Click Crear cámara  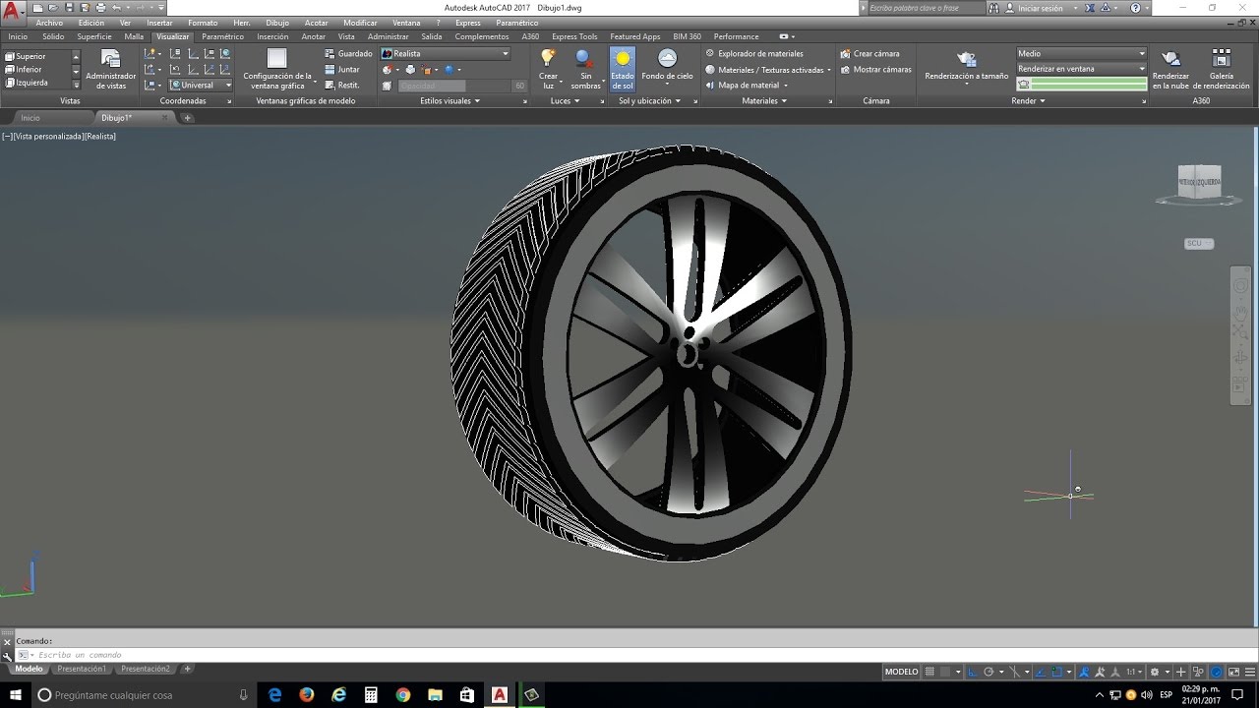pos(869,54)
